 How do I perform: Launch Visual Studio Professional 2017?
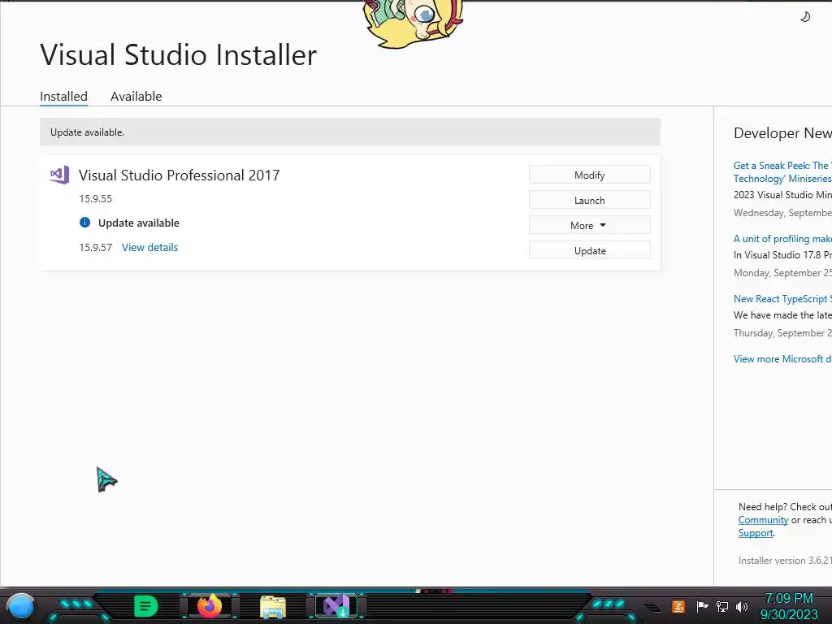point(590,200)
